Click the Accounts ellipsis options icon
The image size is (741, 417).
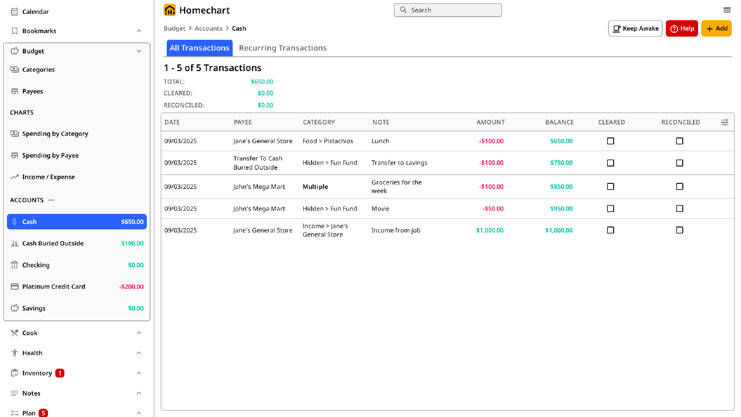(x=51, y=200)
